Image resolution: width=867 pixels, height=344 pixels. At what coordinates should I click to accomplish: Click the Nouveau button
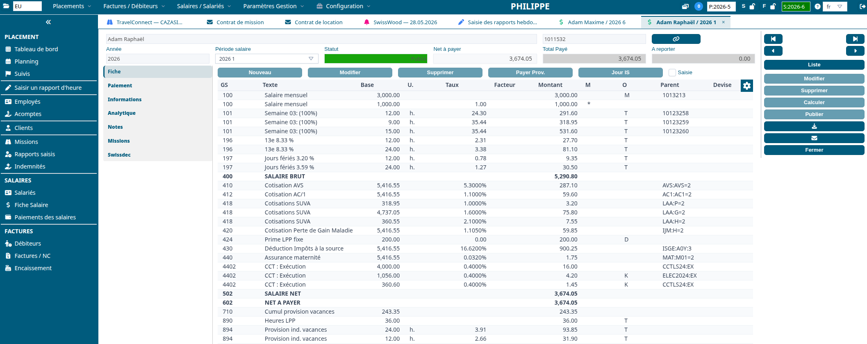(260, 73)
